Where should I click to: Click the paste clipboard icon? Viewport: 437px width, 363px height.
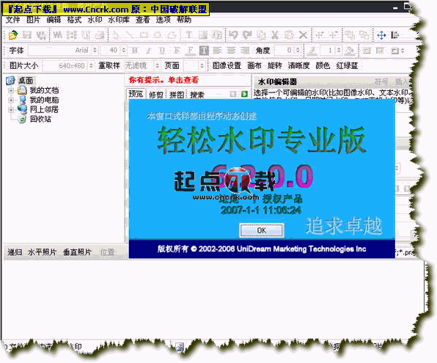(x=289, y=35)
